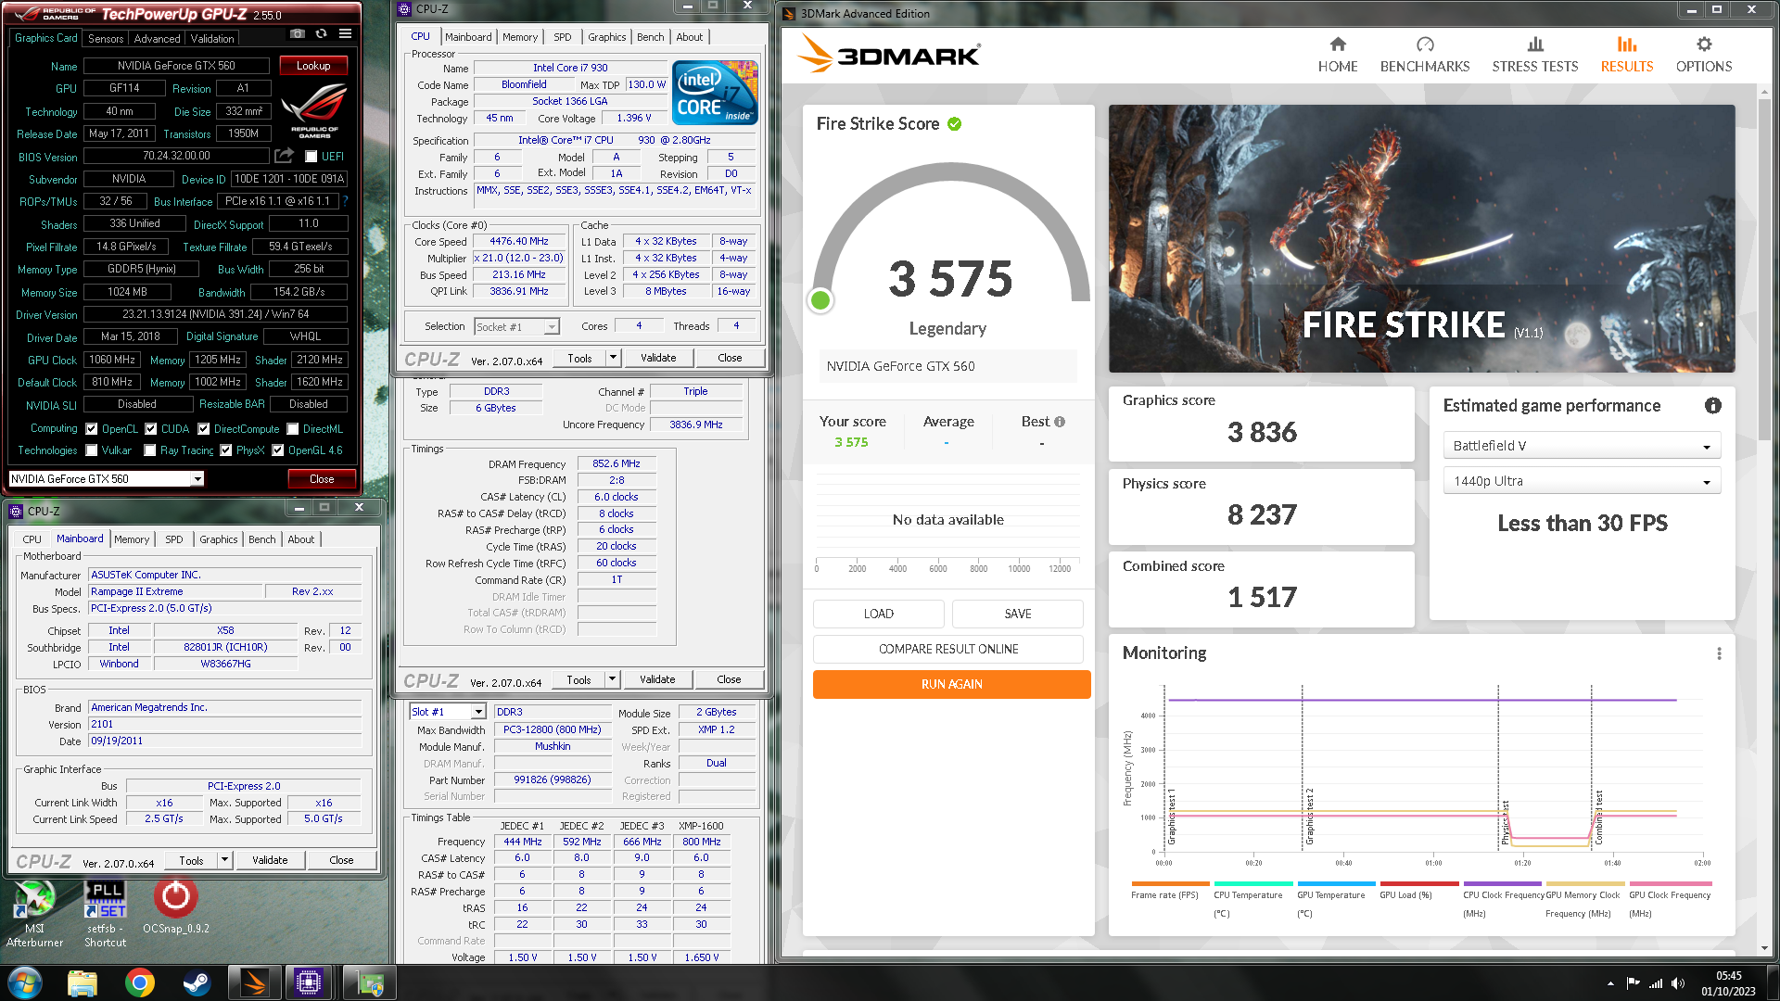
Task: Switch to GPU-Z Validation tab
Action: pyautogui.click(x=212, y=39)
